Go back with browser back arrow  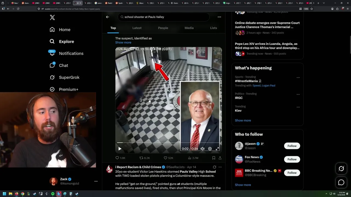(8, 9)
